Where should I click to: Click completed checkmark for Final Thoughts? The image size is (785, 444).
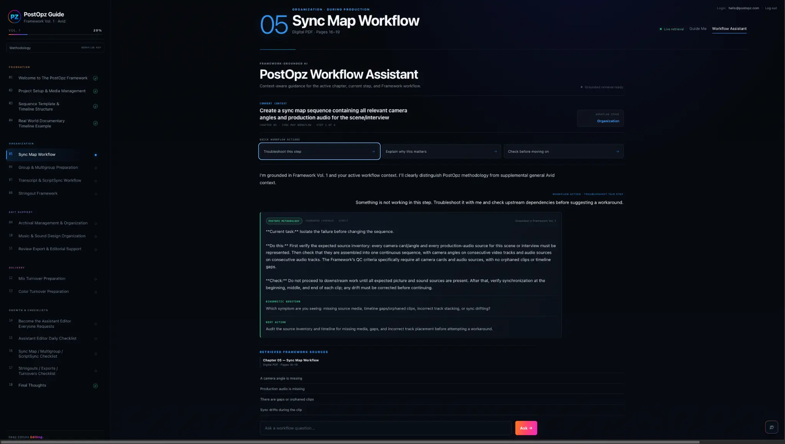click(95, 386)
